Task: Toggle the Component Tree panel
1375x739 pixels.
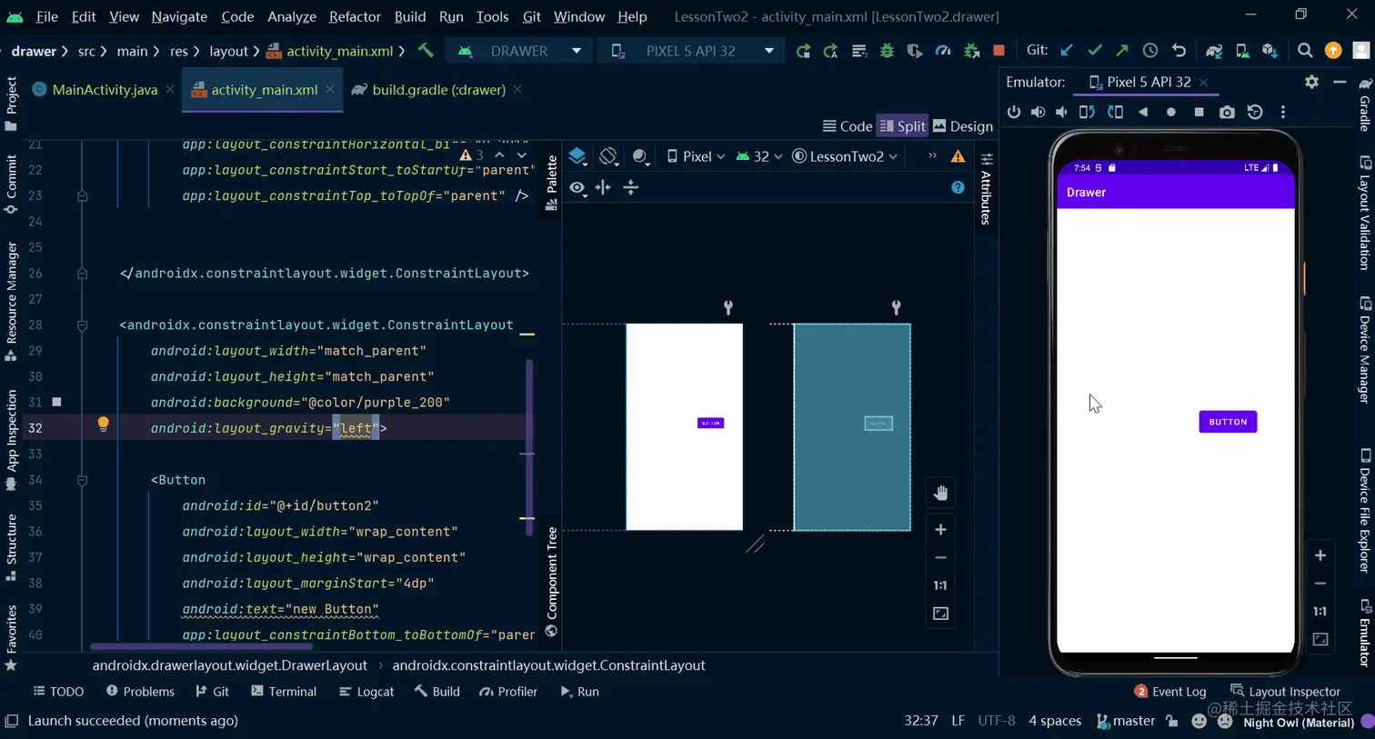Action: pos(551,582)
